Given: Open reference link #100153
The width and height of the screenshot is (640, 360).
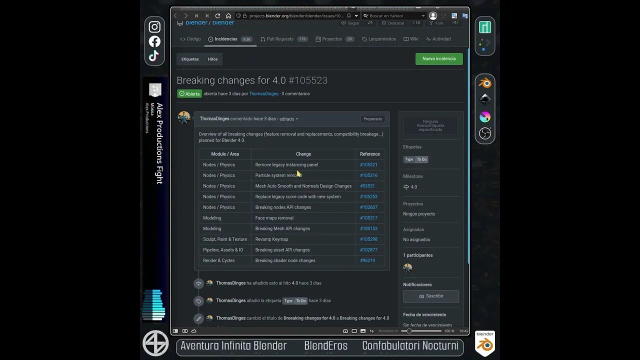Looking at the screenshot, I should tap(368, 228).
